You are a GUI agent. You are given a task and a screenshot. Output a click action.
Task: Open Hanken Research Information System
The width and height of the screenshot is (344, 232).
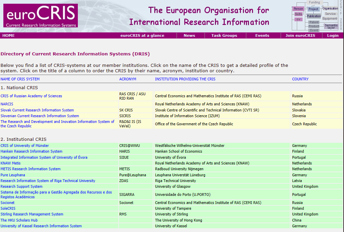click(31, 151)
